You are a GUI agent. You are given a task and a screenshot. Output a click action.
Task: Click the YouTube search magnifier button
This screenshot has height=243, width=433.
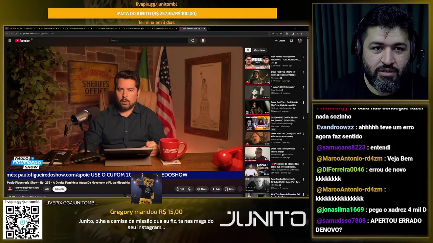point(193,40)
